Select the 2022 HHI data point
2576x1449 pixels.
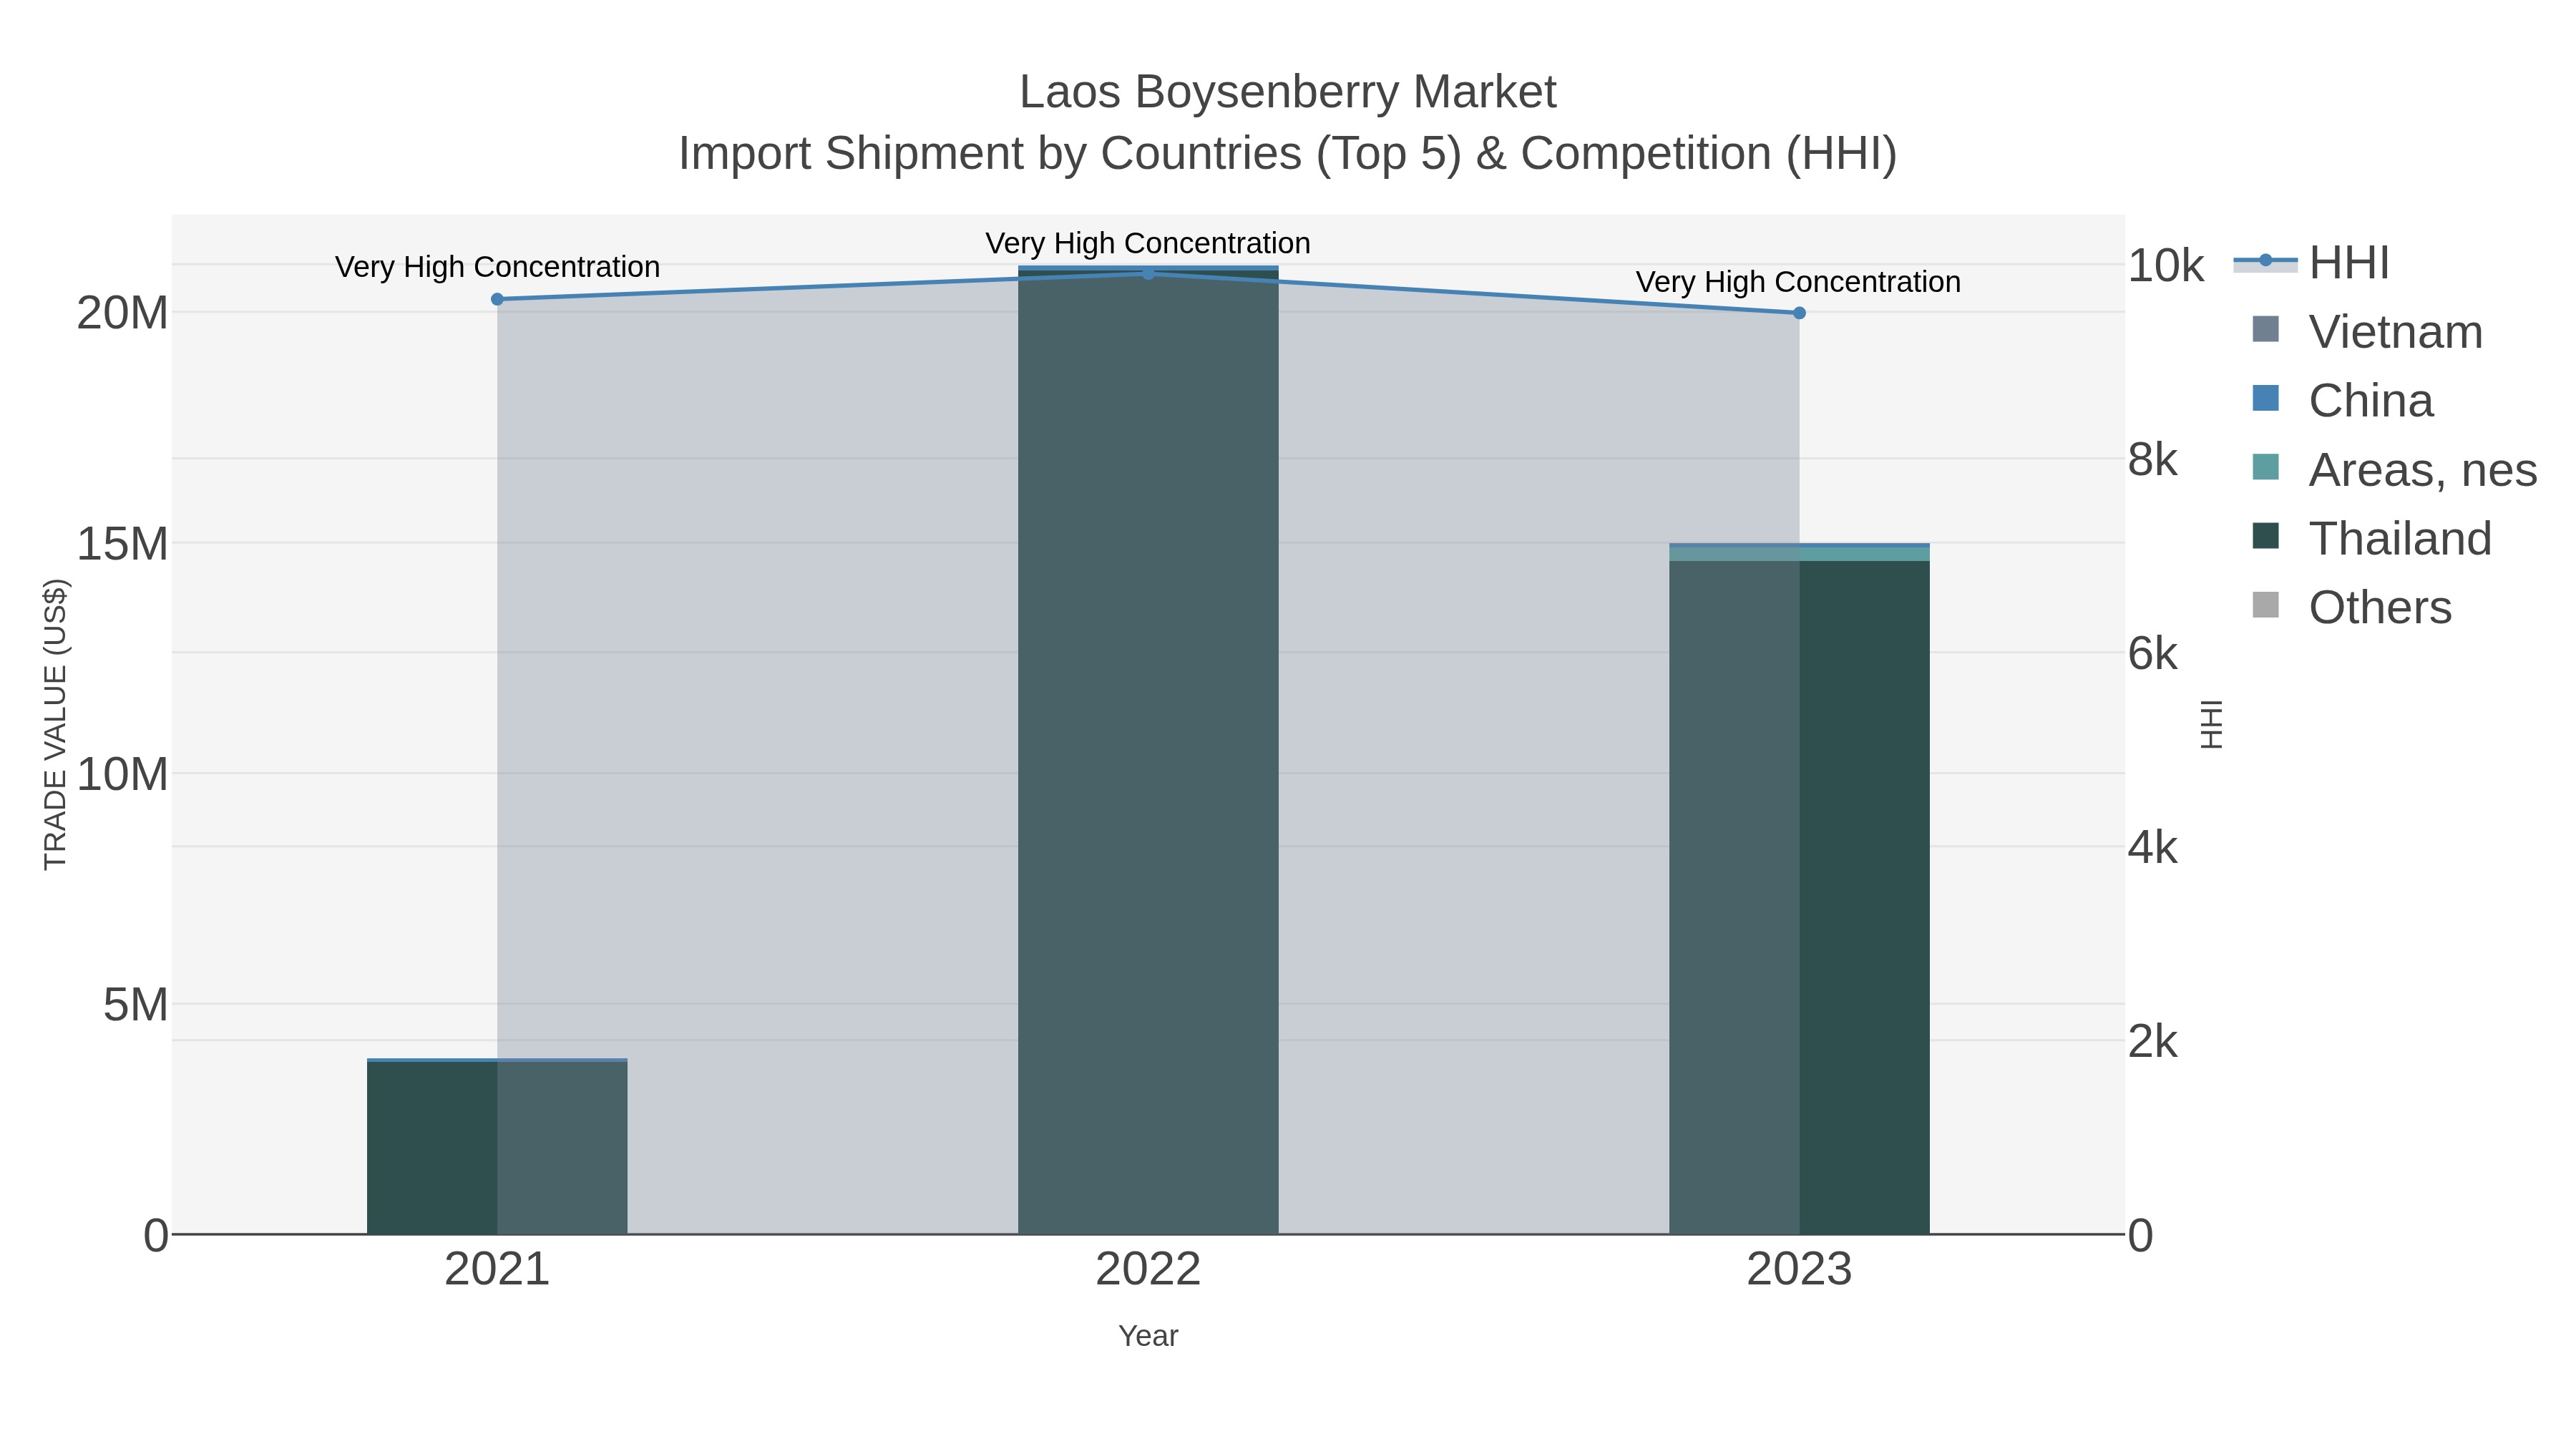click(x=1148, y=273)
